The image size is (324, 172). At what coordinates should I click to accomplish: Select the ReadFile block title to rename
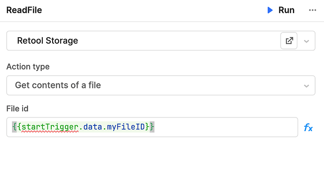[x=24, y=10]
